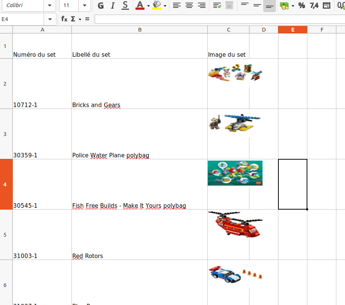
Task: Format the cell as date
Action: pyautogui.click(x=327, y=6)
